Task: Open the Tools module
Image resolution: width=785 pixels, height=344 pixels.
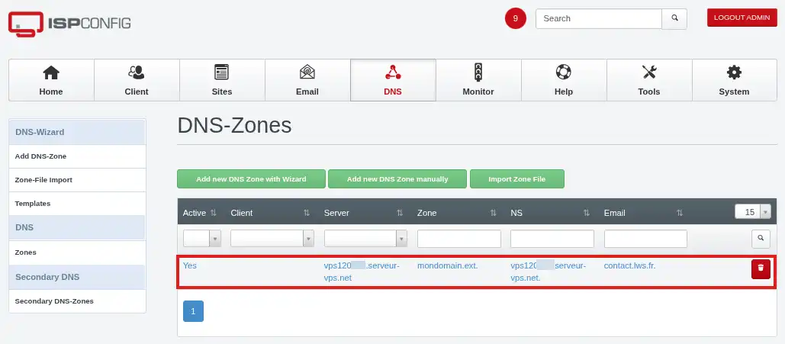Action: [649, 80]
